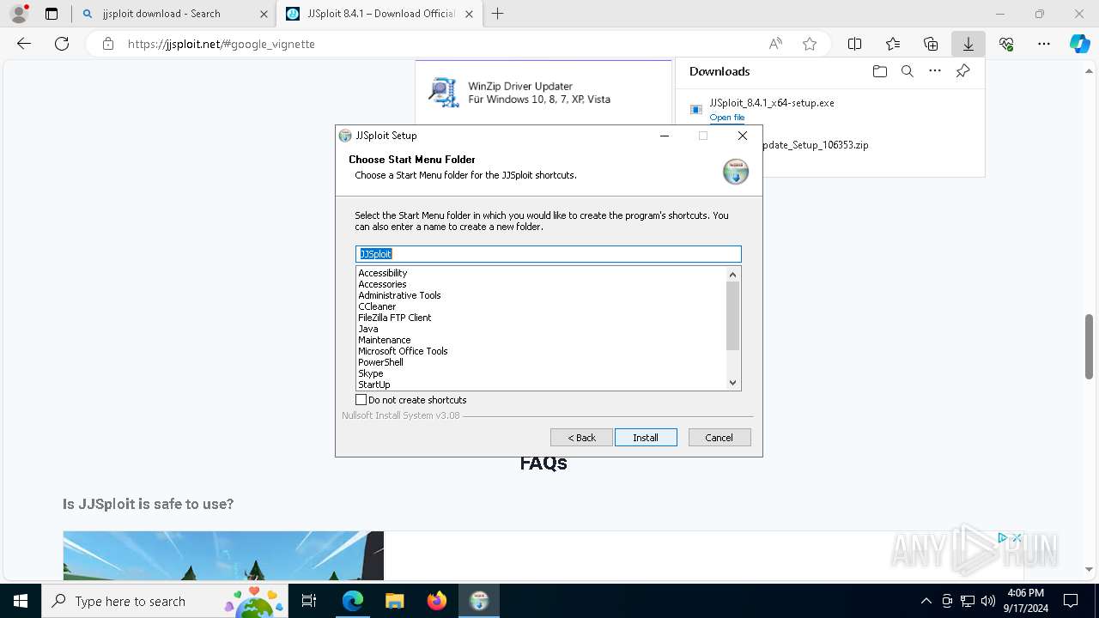Open Microsoft Edge from the taskbar

(353, 601)
